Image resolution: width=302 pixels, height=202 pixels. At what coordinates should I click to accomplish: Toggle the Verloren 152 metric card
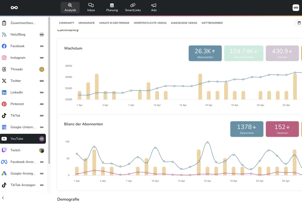point(282,129)
